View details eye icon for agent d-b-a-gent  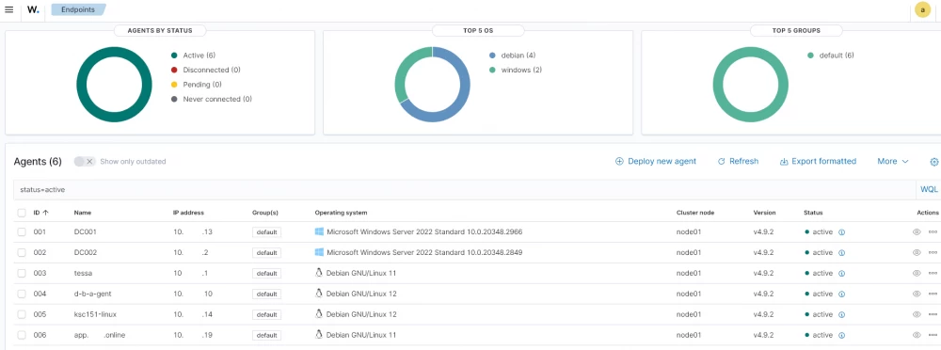coord(917,294)
